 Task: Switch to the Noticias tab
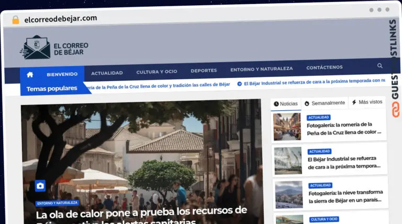286,104
